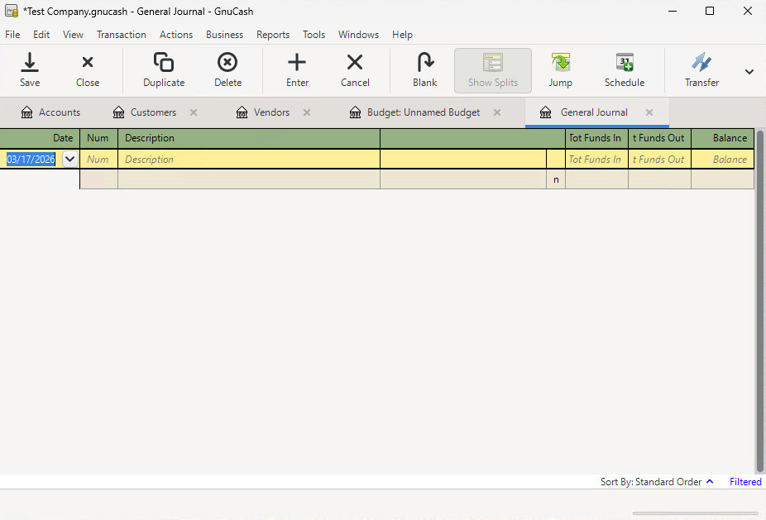Open the Business menu
Viewport: 766px width, 520px height.
[224, 35]
